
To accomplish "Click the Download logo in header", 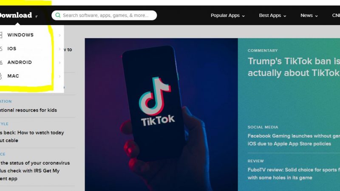I will [16, 15].
